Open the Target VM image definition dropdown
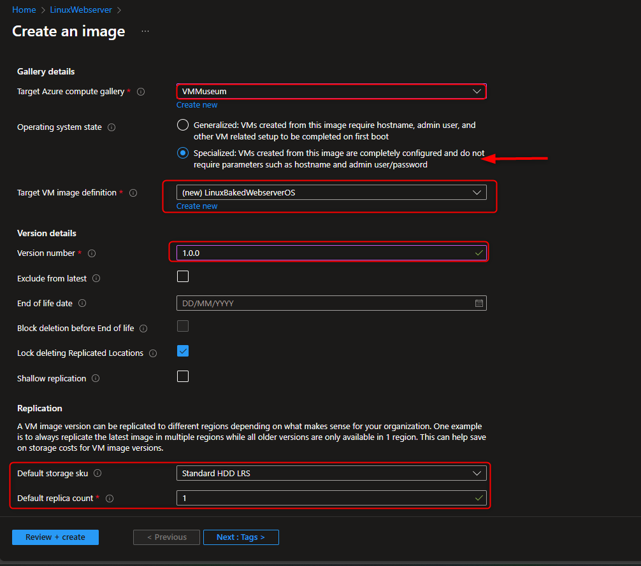641x566 pixels. pyautogui.click(x=477, y=192)
